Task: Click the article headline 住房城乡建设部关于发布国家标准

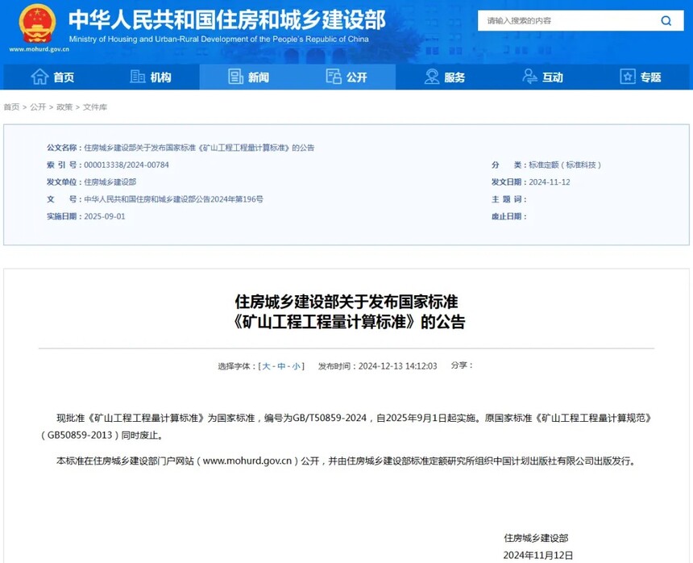Action: [346, 302]
